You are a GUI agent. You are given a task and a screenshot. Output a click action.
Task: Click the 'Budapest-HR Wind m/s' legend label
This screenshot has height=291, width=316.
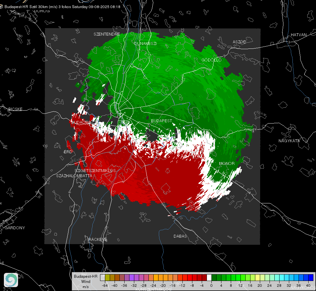86,282
